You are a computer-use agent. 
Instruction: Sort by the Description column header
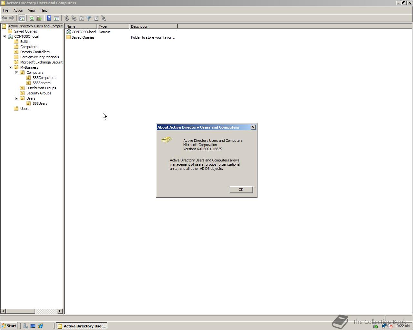[153, 26]
